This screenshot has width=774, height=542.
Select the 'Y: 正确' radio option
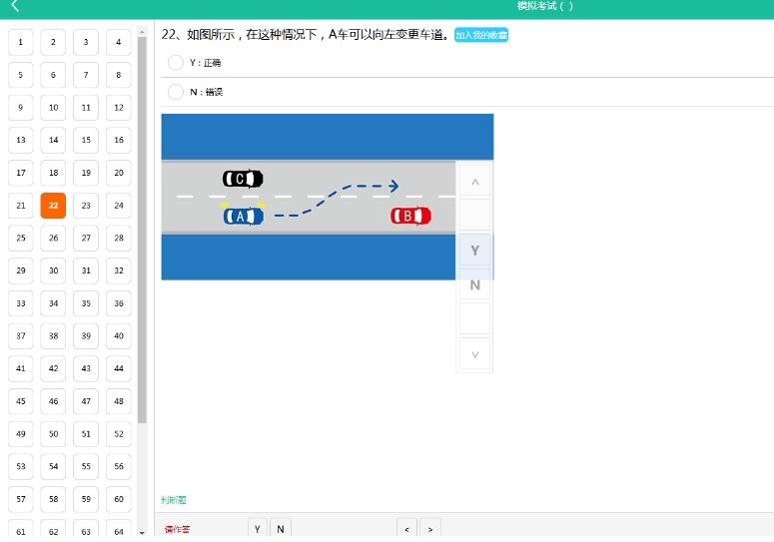pos(176,63)
